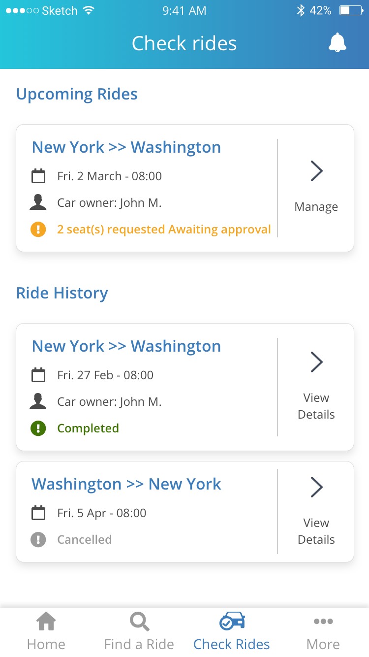Tap car owner person icon in upcoming ride
Screen dimensions: 369x657
(x=38, y=202)
